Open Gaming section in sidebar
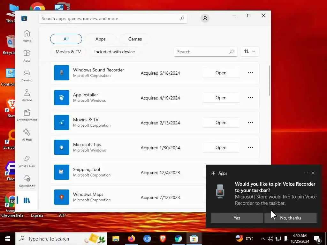The image size is (327, 245). pyautogui.click(x=27, y=76)
